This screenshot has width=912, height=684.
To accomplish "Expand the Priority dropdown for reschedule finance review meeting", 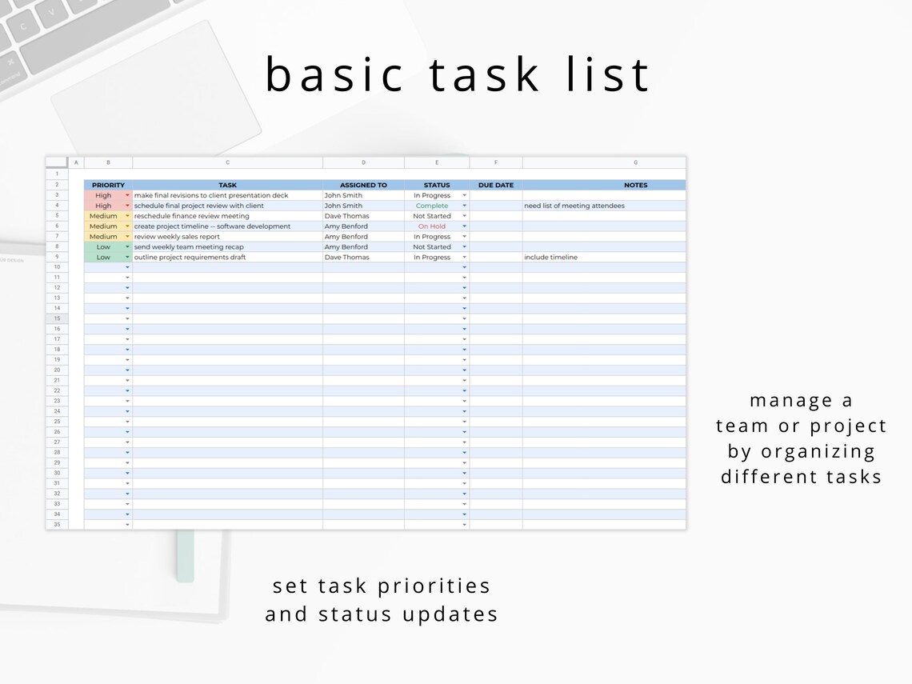I will pos(128,216).
